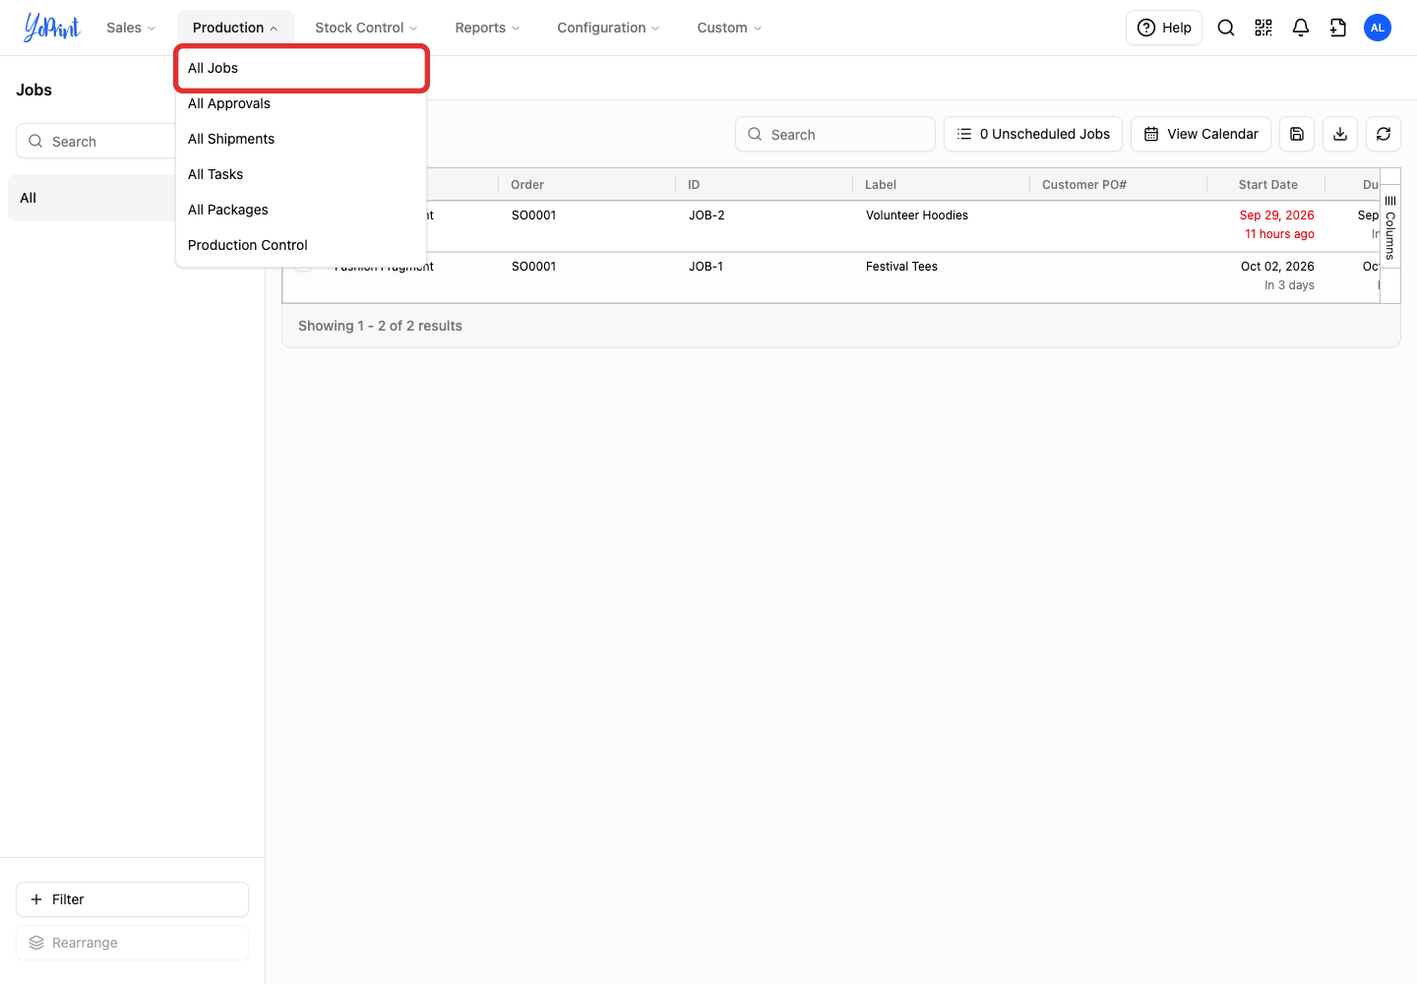This screenshot has width=1417, height=984.
Task: Select the All view in sidebar
Action: coord(92,198)
